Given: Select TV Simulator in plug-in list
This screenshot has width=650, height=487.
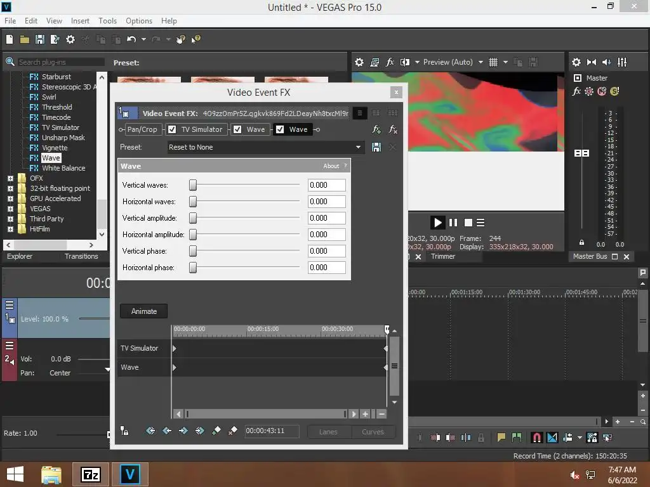Looking at the screenshot, I should [60, 127].
